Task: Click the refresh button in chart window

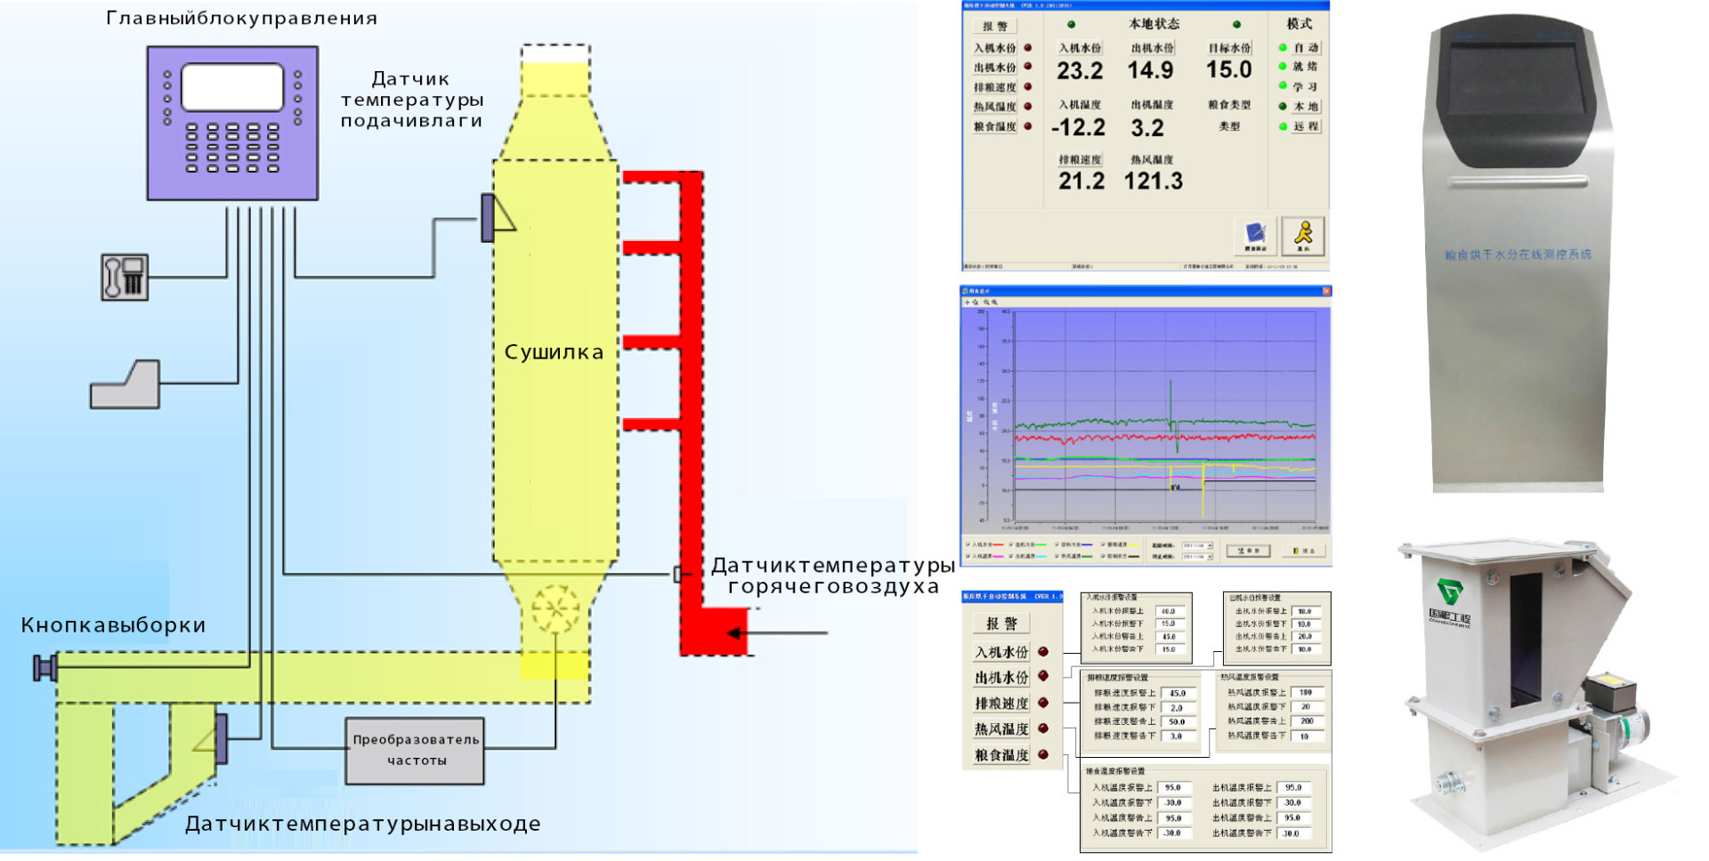Action: (x=1248, y=551)
